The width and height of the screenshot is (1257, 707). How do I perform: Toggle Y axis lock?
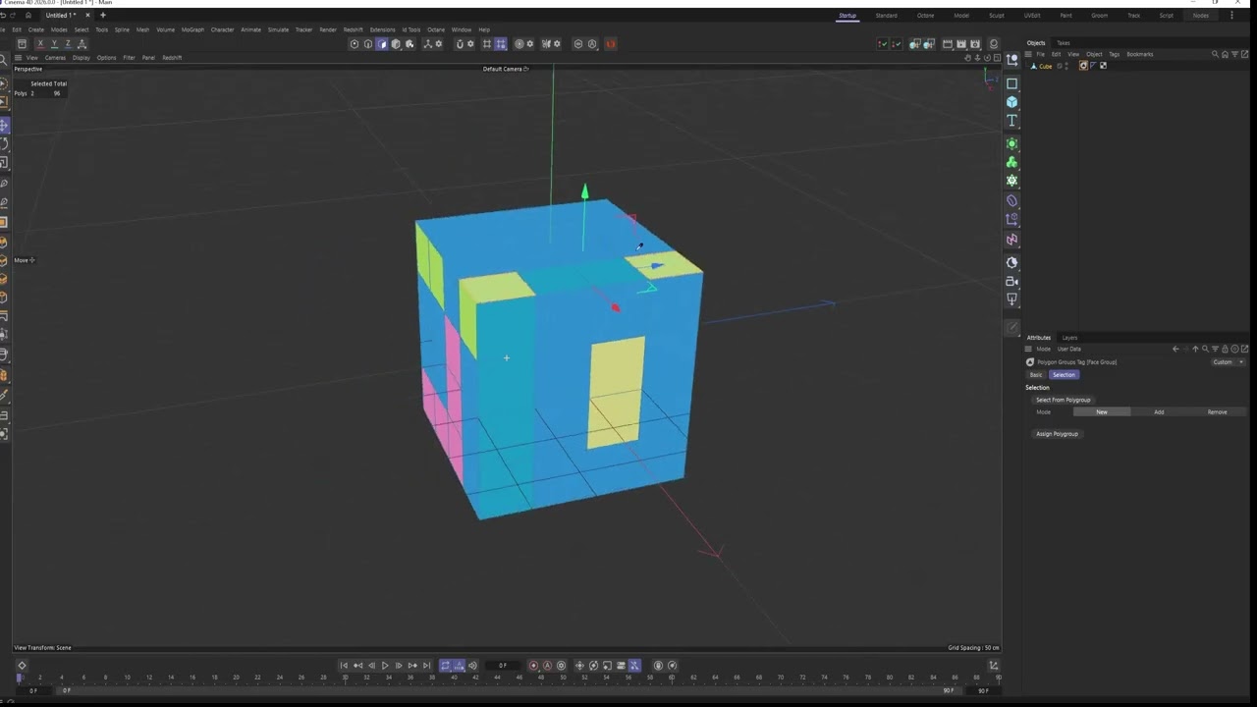(x=54, y=44)
